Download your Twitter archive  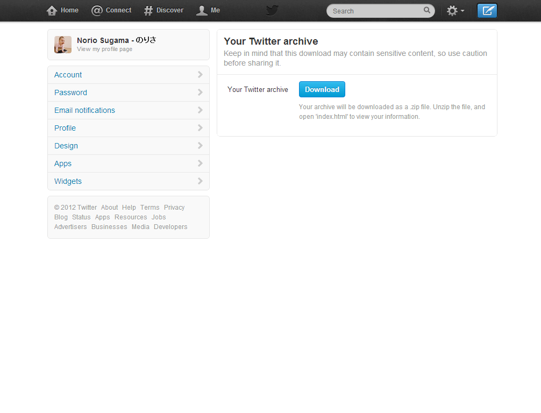[322, 89]
